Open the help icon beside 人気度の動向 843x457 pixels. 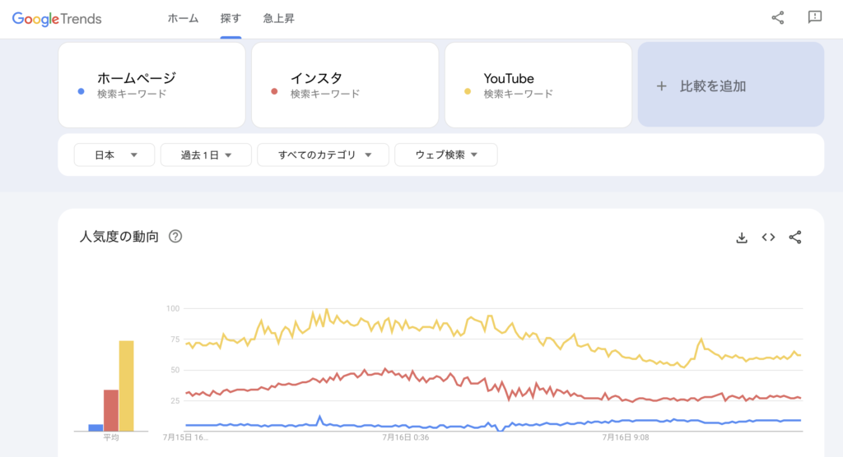(175, 237)
